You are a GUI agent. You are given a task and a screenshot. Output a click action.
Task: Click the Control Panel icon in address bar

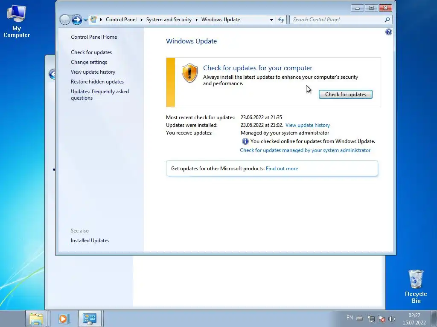point(93,20)
